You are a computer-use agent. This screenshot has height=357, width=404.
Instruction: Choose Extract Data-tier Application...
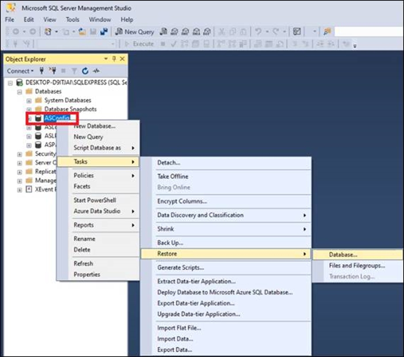(x=226, y=282)
